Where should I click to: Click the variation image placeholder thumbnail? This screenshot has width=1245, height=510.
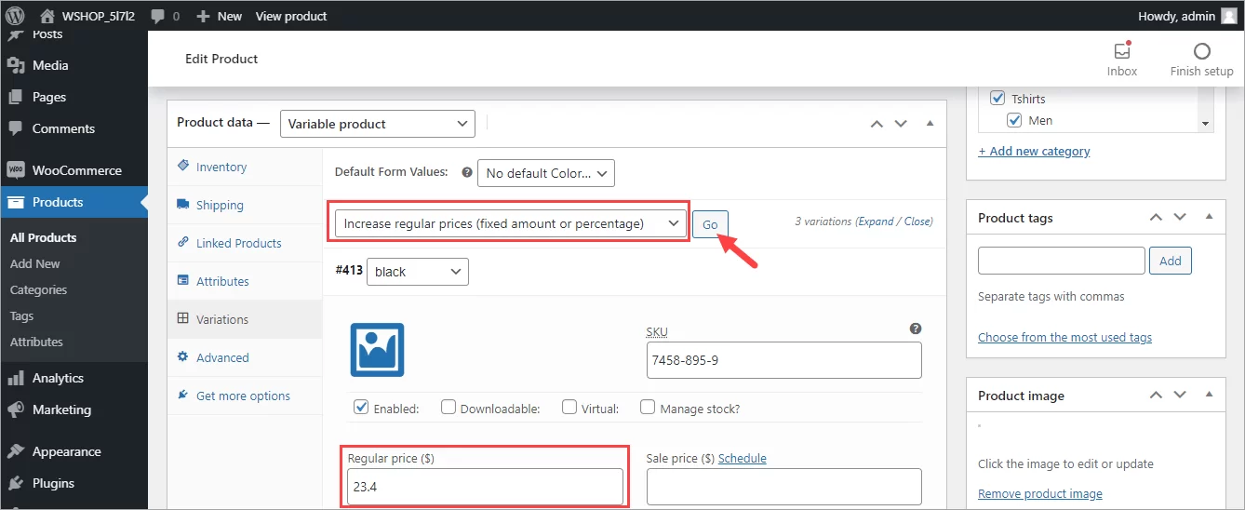pyautogui.click(x=377, y=350)
